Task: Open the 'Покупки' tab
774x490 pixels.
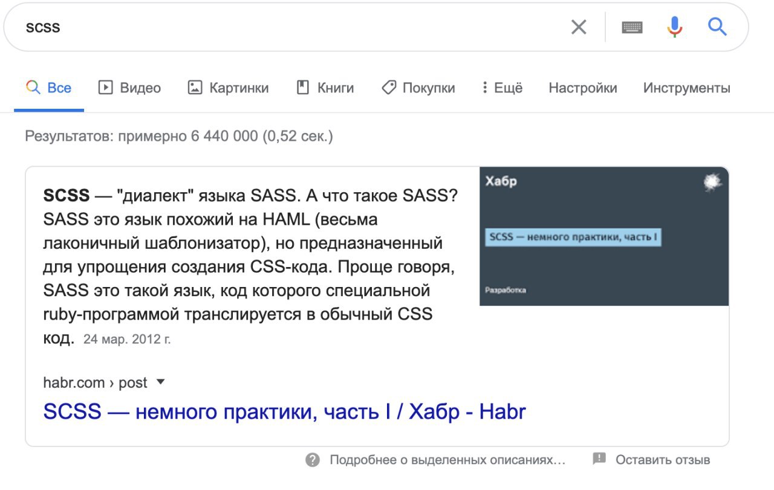Action: tap(418, 88)
